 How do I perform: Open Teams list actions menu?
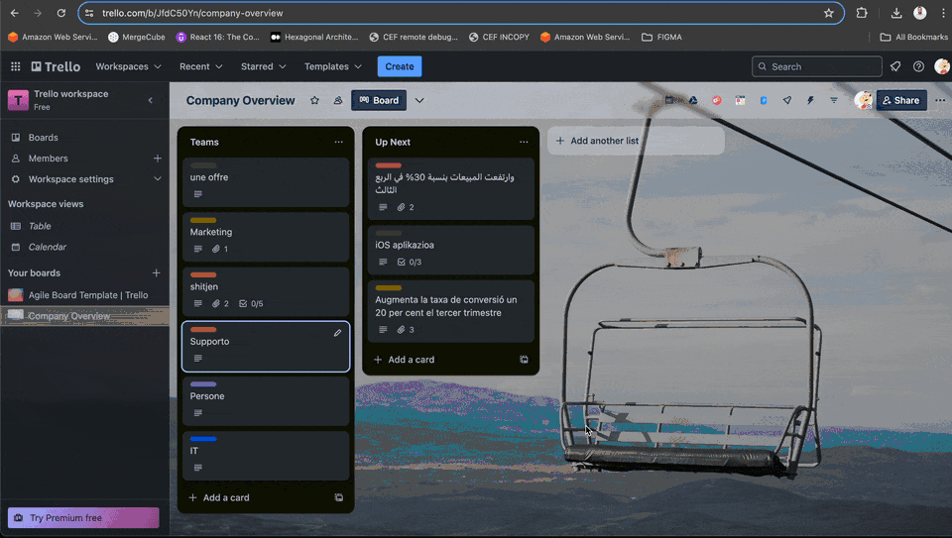pyautogui.click(x=339, y=142)
